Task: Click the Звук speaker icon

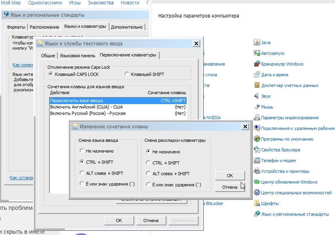Action: (x=257, y=96)
